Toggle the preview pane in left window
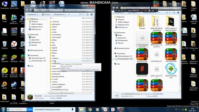The width and height of the screenshot is (199, 112). pos(87,15)
